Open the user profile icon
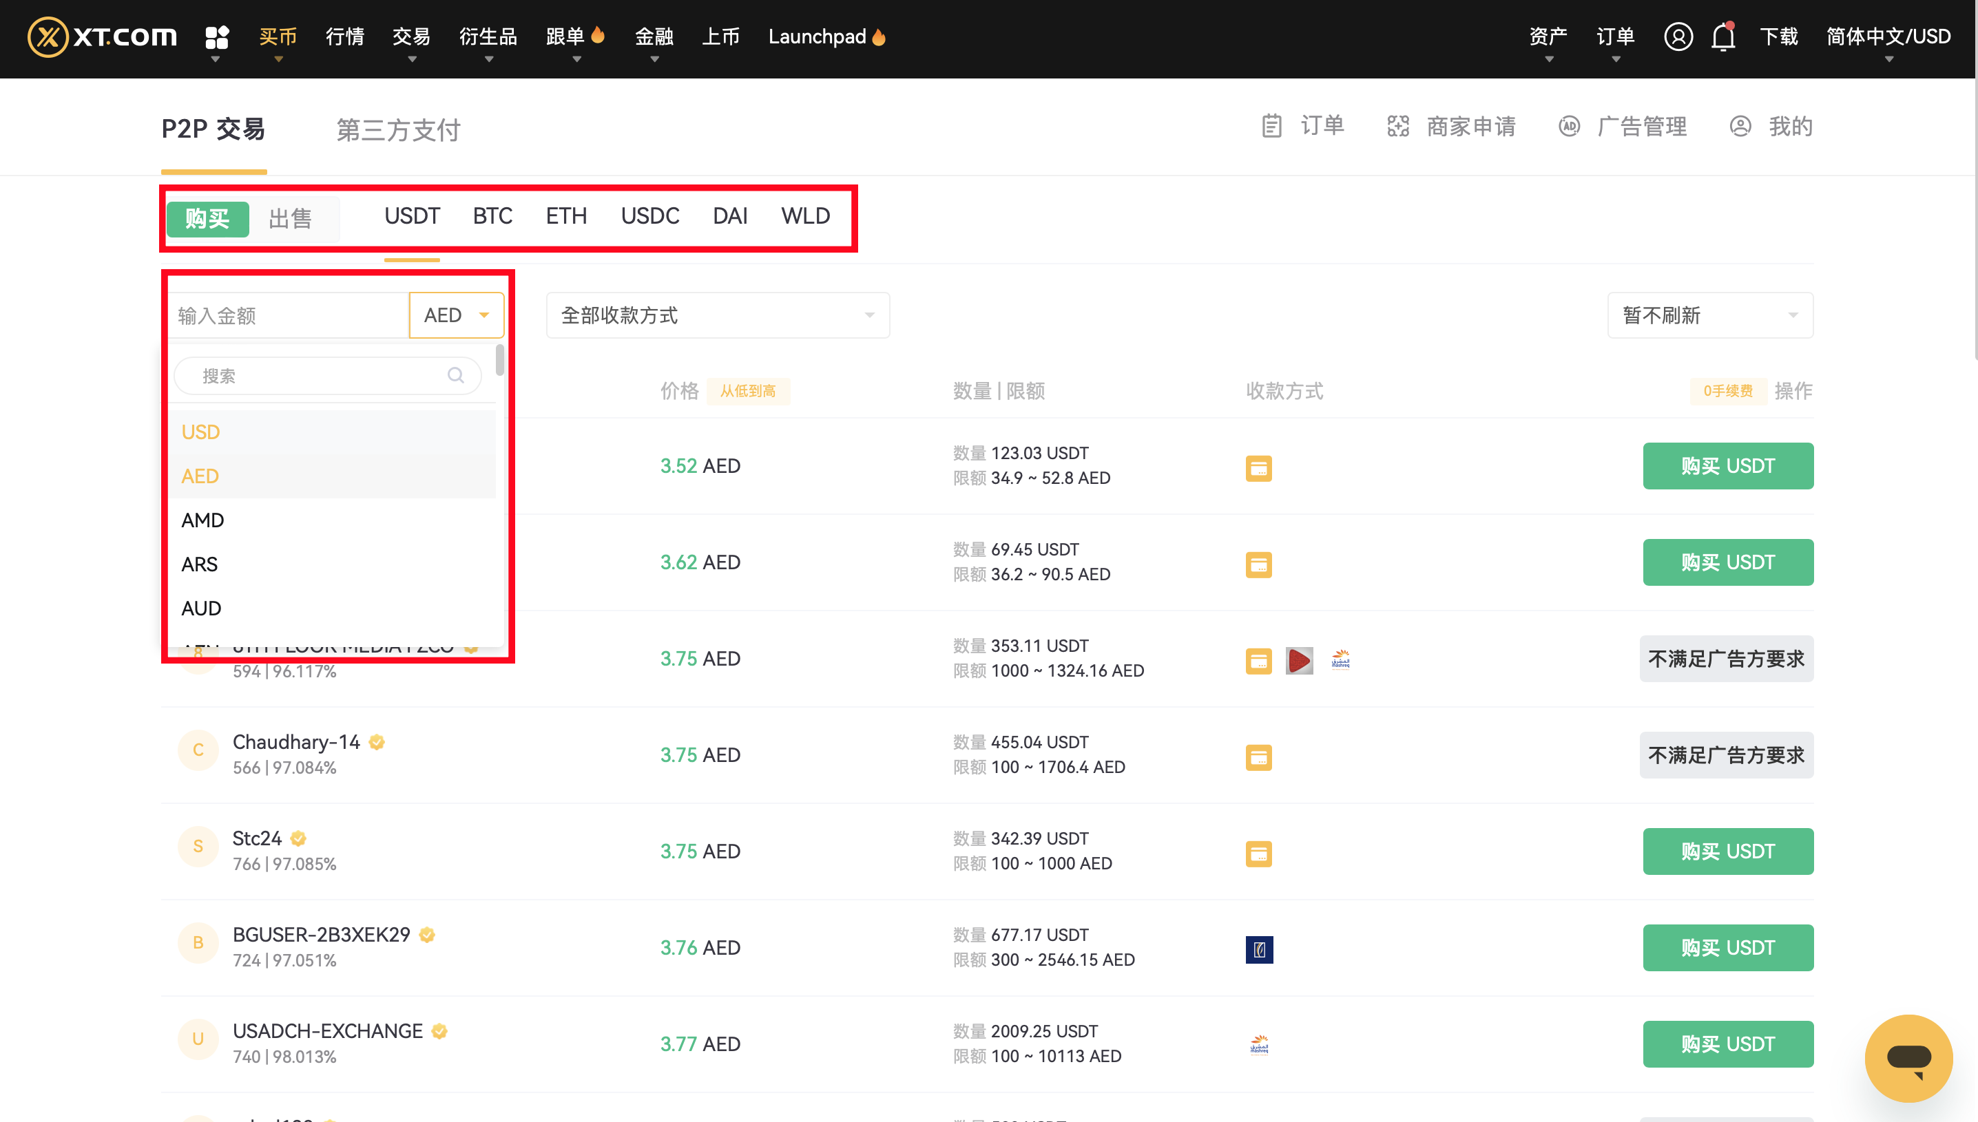Viewport: 1978px width, 1122px height. [x=1678, y=36]
